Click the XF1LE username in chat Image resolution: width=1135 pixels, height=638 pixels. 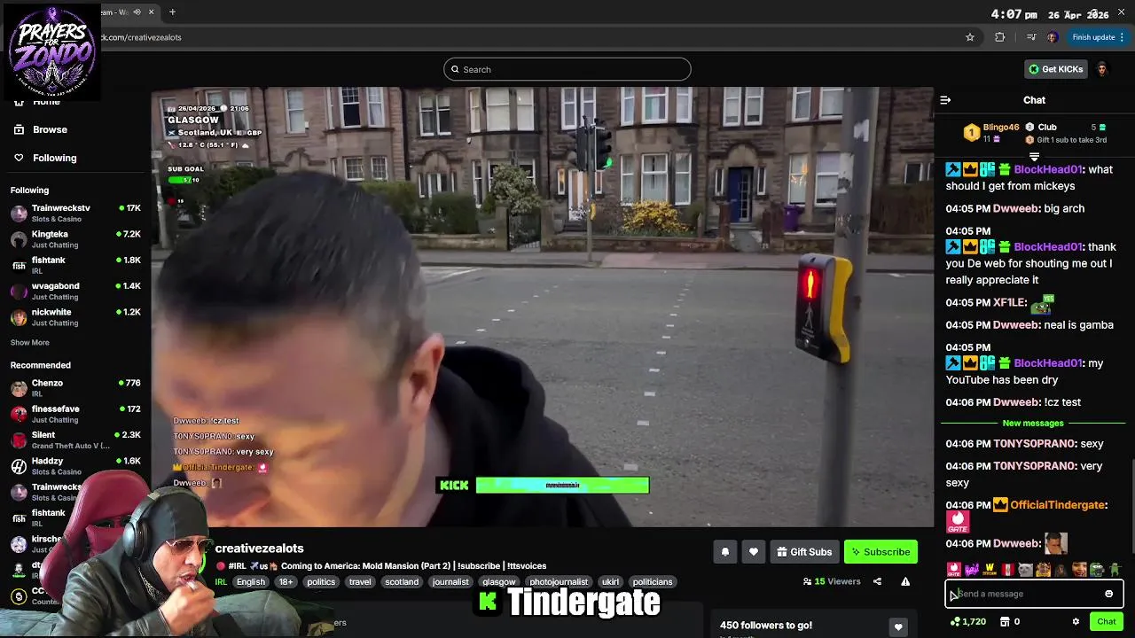click(1009, 303)
